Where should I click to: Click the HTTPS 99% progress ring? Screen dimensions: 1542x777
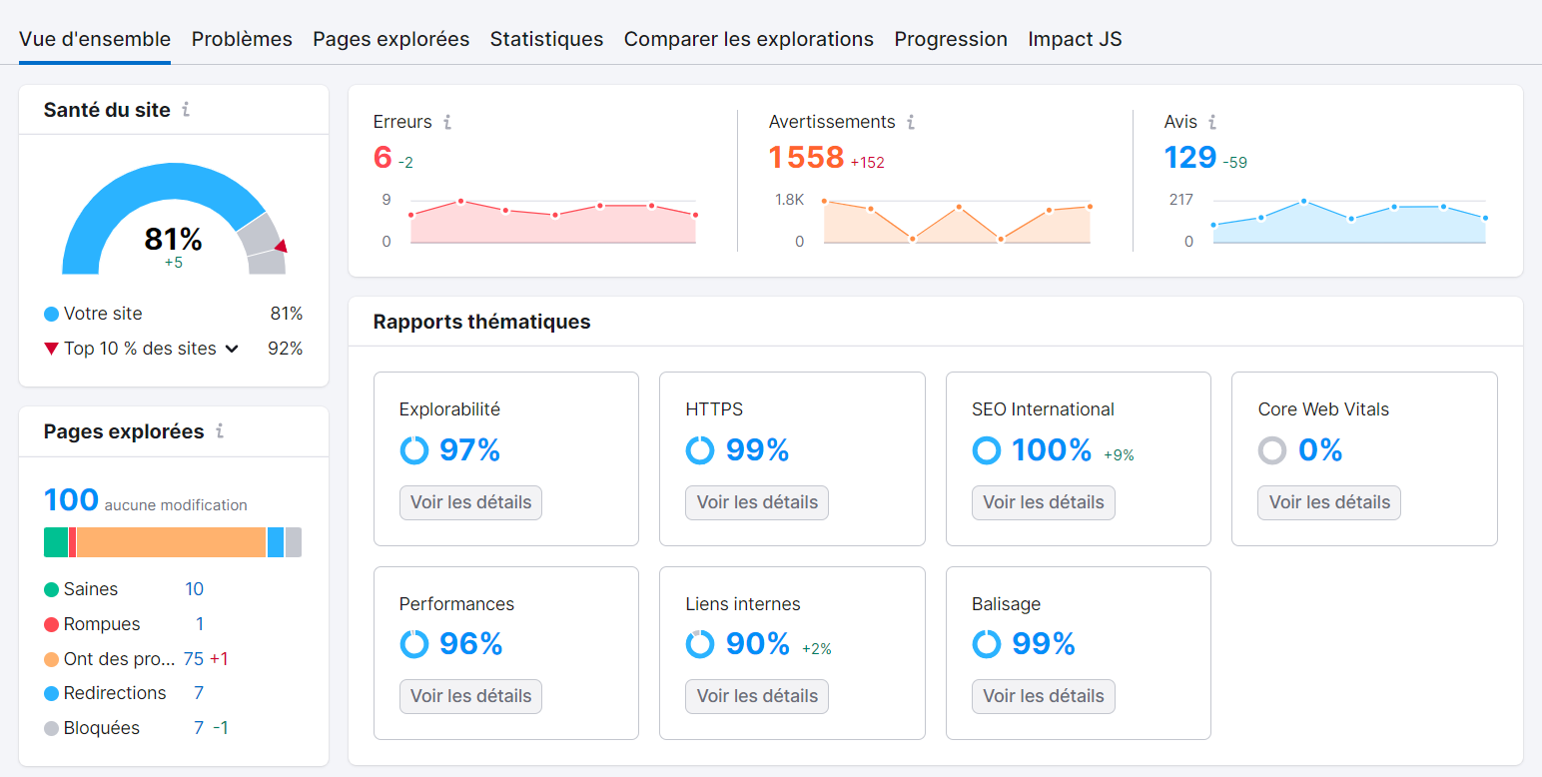click(x=700, y=449)
